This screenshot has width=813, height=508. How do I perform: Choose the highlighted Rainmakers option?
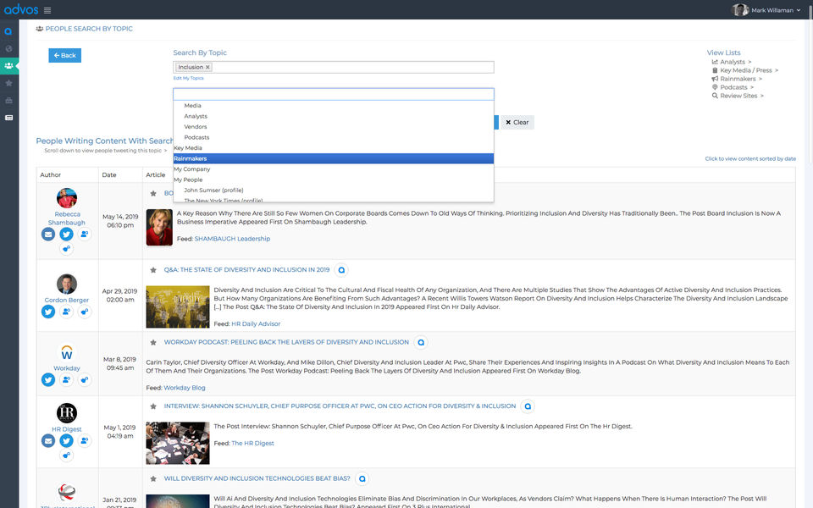334,158
